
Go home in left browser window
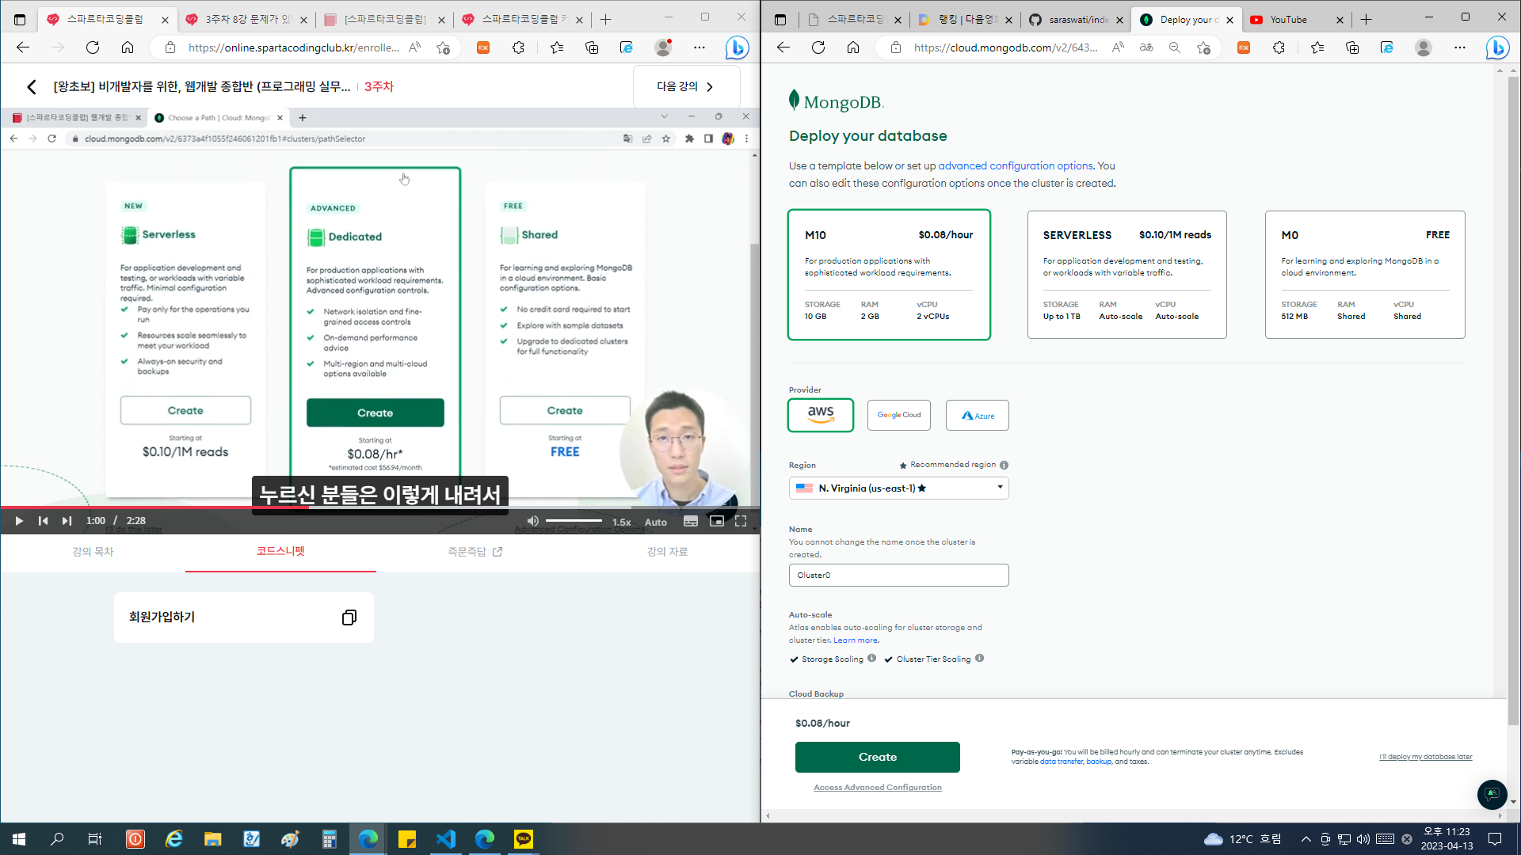[128, 47]
